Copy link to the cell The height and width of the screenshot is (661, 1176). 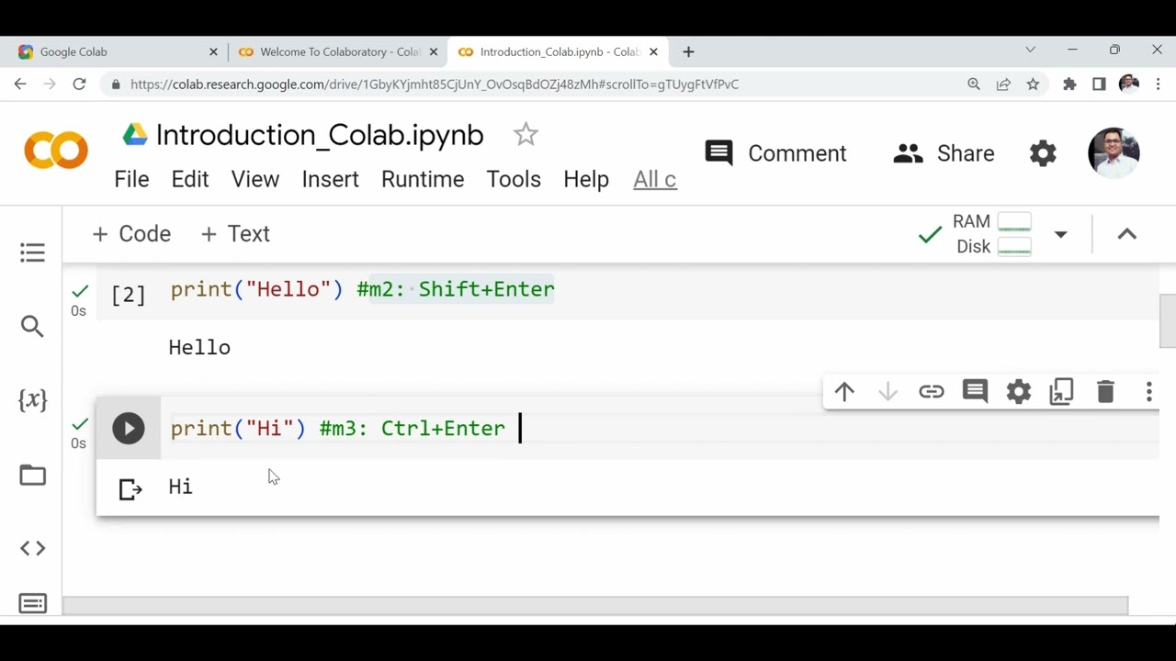click(x=931, y=392)
